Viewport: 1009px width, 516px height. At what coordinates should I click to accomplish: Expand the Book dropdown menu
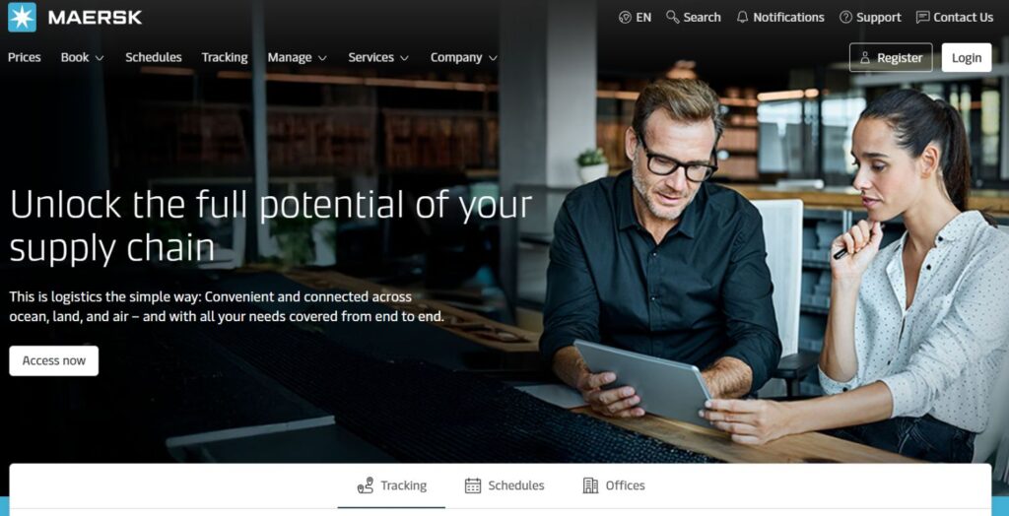tap(83, 57)
